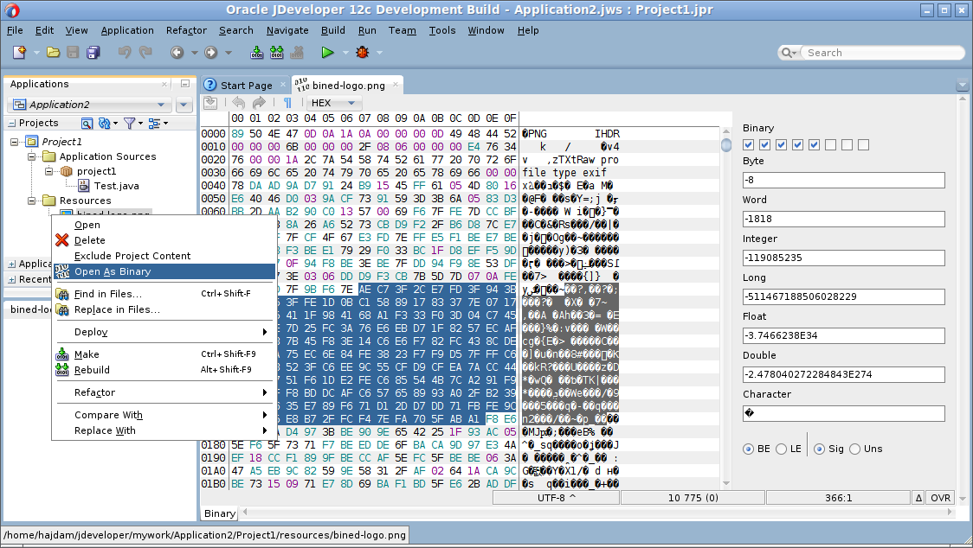Close the bined-logo.png editor tab
This screenshot has width=973, height=548.
pos(396,85)
